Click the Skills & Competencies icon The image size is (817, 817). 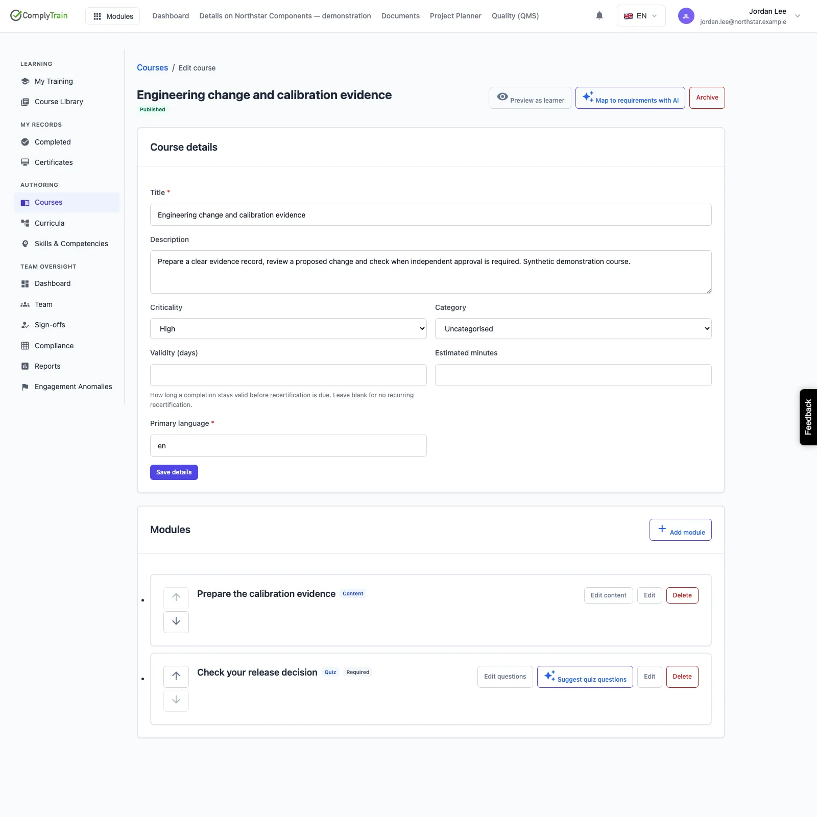[x=25, y=244]
